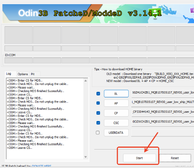Select the Log tab
194x168 pixels.
click(x=9, y=74)
